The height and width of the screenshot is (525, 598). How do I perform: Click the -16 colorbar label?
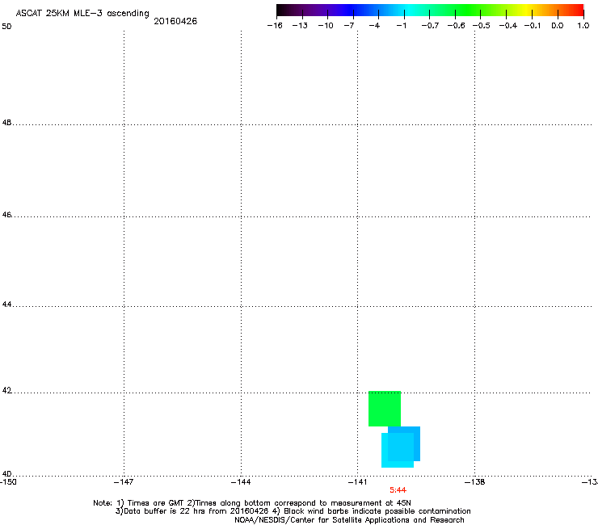275,26
